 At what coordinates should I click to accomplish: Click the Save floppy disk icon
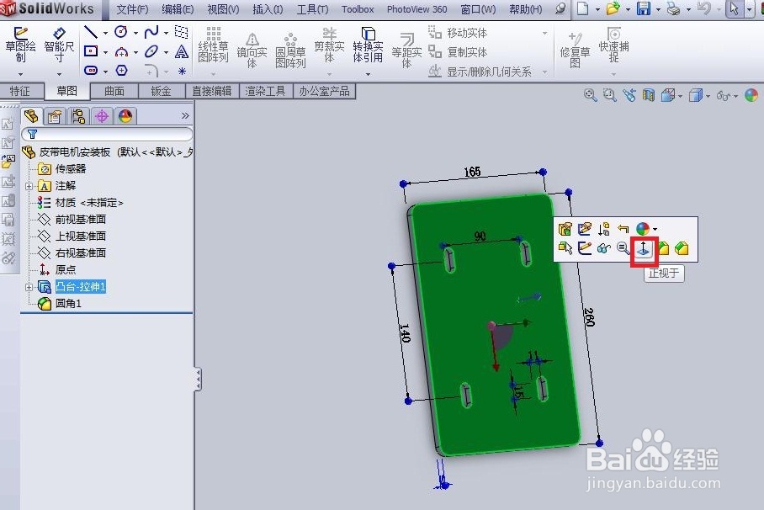tap(643, 8)
